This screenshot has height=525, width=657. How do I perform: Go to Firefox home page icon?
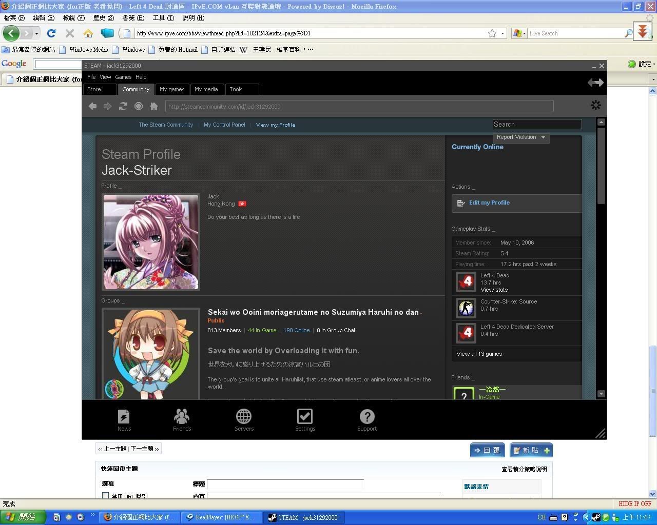pos(88,33)
